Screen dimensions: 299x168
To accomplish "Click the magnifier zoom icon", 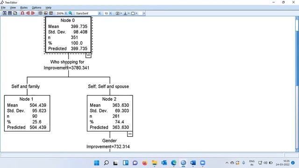I will point(71,13).
